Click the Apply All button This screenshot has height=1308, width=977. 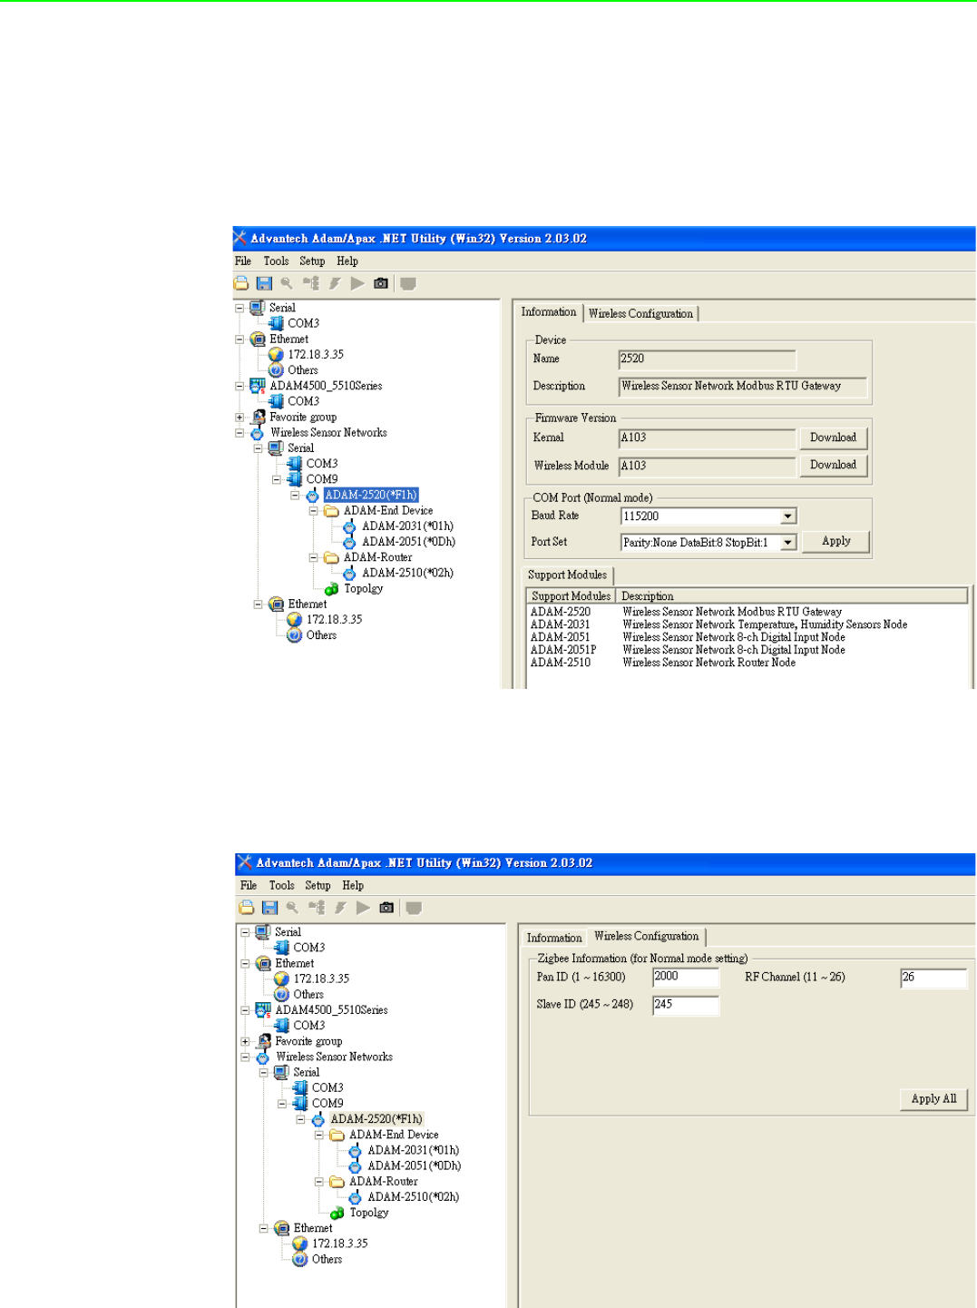coord(933,1098)
